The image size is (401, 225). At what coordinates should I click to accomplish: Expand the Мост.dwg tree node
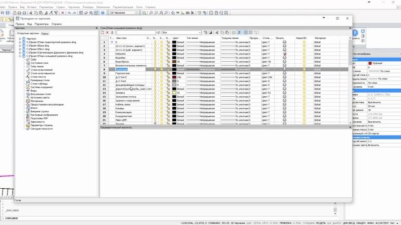tap(20, 49)
